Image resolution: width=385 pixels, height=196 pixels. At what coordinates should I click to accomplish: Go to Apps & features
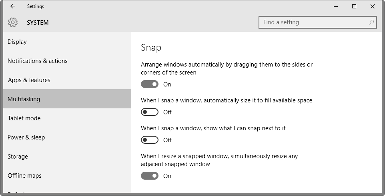pos(29,80)
